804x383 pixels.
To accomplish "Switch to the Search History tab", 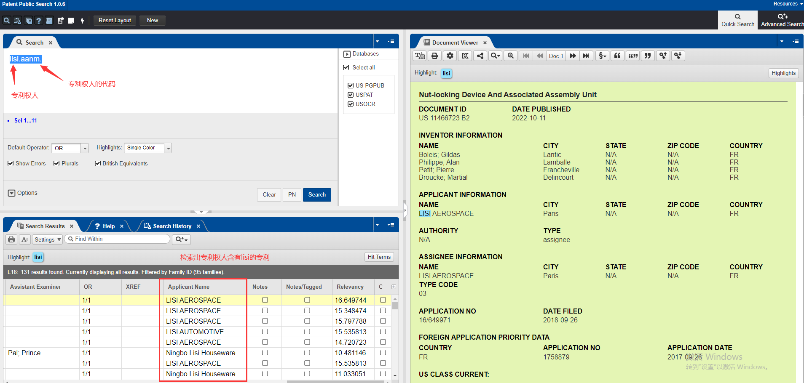I will 172,226.
